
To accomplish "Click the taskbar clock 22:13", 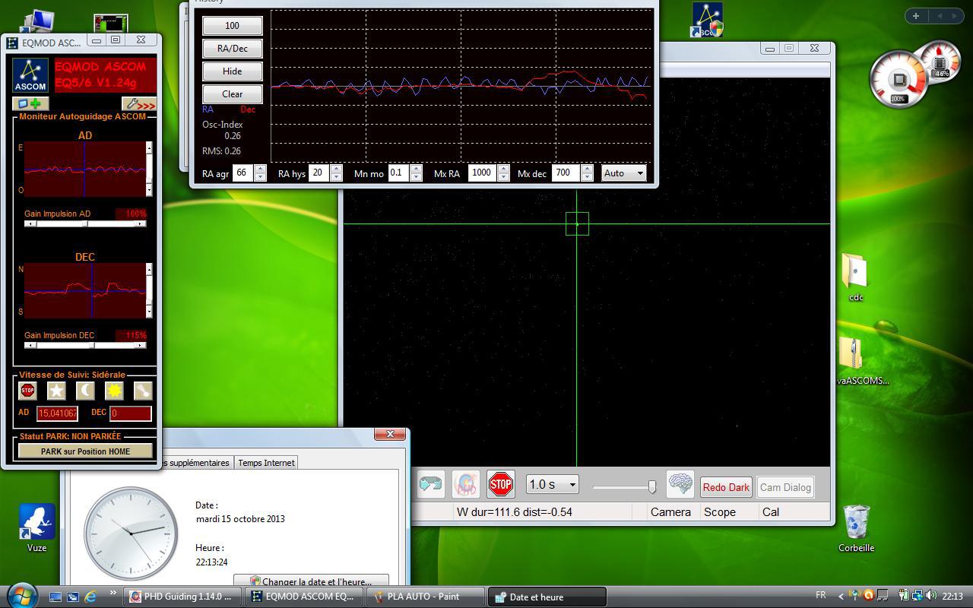I will (952, 597).
